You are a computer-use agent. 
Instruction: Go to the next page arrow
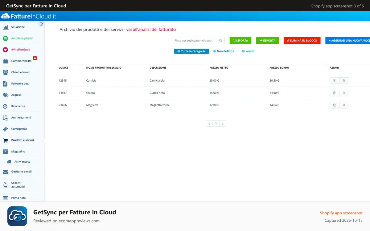coord(223,124)
